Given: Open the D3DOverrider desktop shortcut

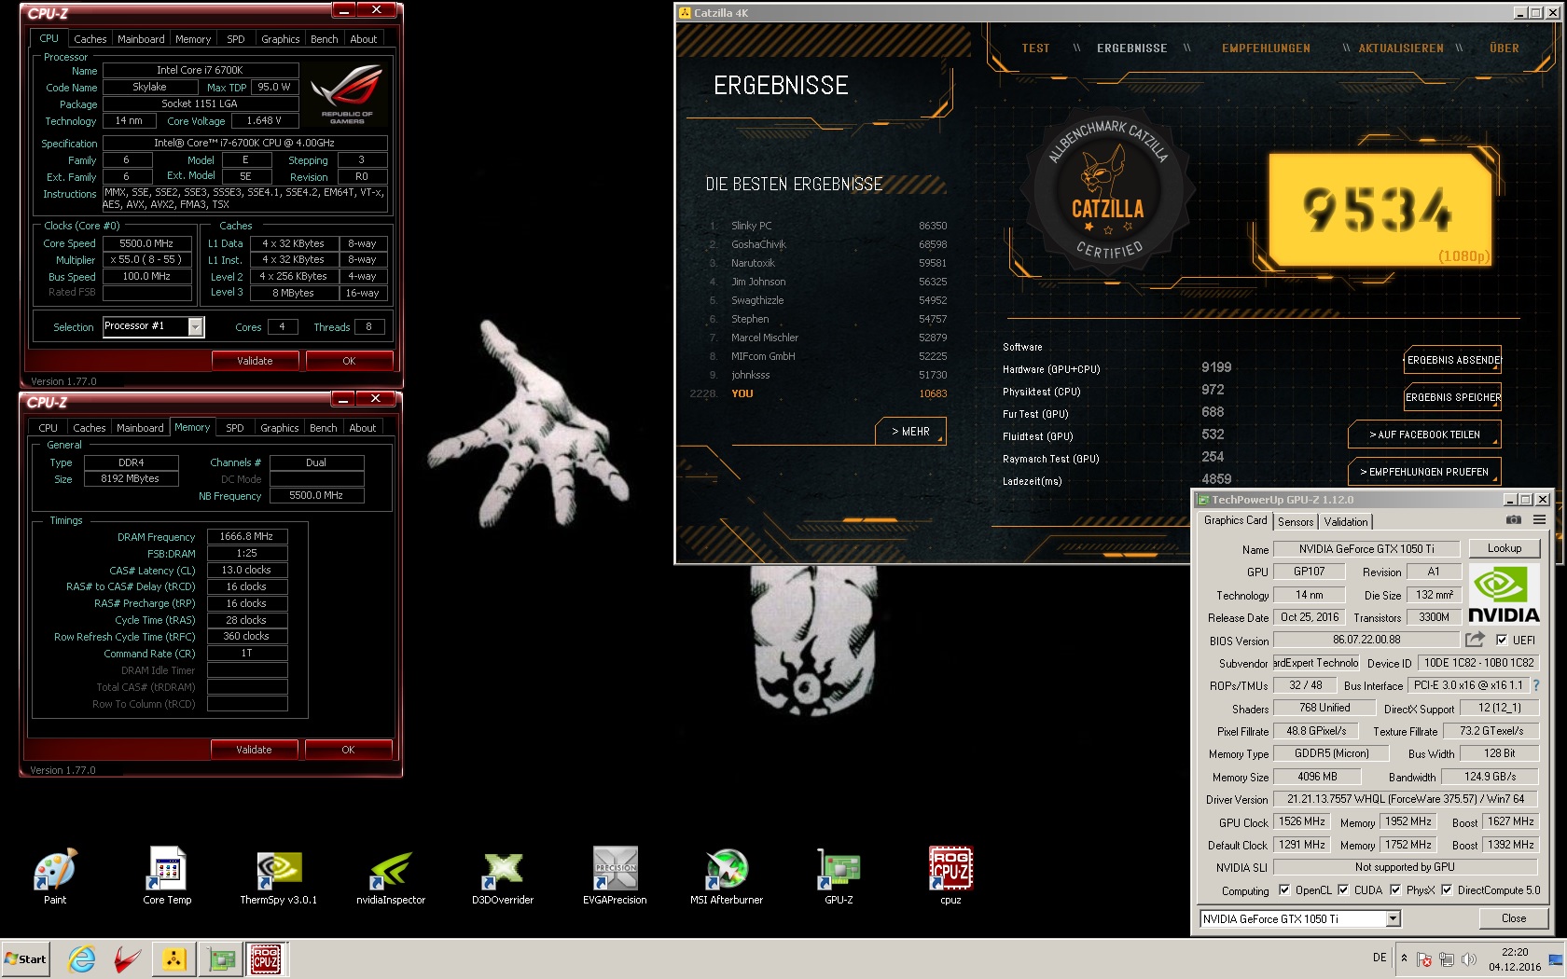Looking at the screenshot, I should point(503,876).
